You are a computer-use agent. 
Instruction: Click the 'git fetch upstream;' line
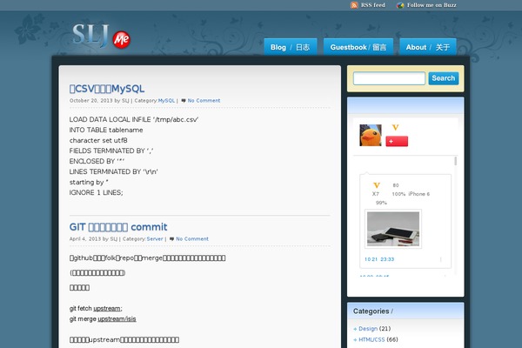coord(96,308)
